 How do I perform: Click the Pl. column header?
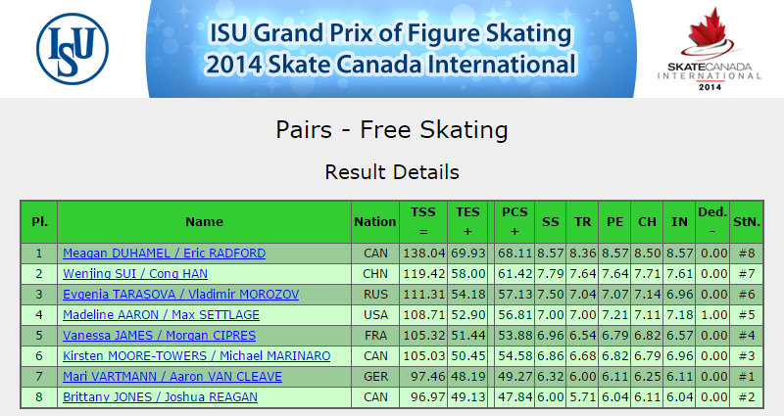pyautogui.click(x=39, y=222)
